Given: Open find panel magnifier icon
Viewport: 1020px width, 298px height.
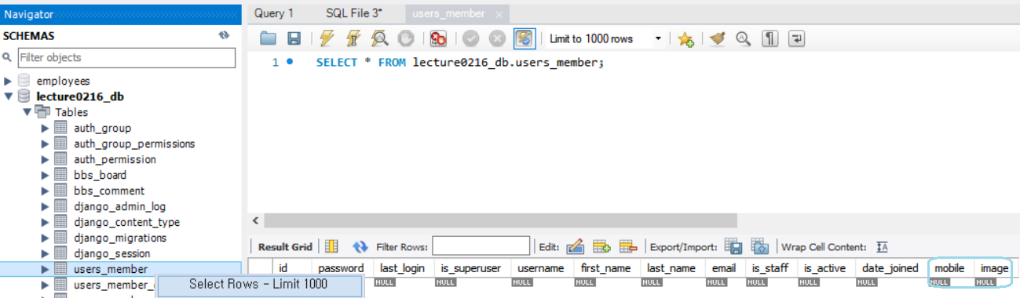Looking at the screenshot, I should [743, 38].
